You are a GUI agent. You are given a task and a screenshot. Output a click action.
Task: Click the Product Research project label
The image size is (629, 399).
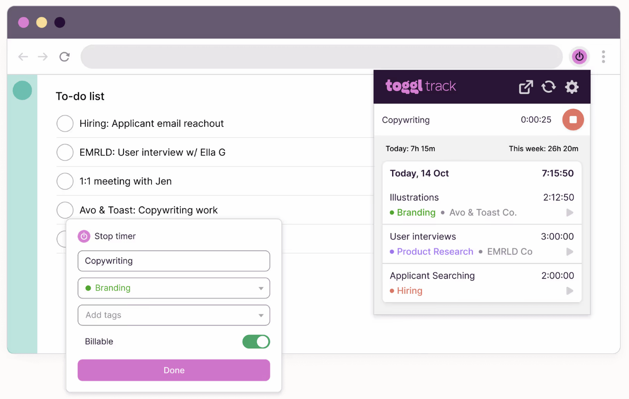(x=435, y=251)
